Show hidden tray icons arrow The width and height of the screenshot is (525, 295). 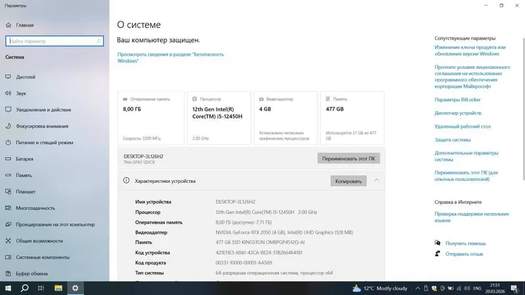click(x=417, y=288)
